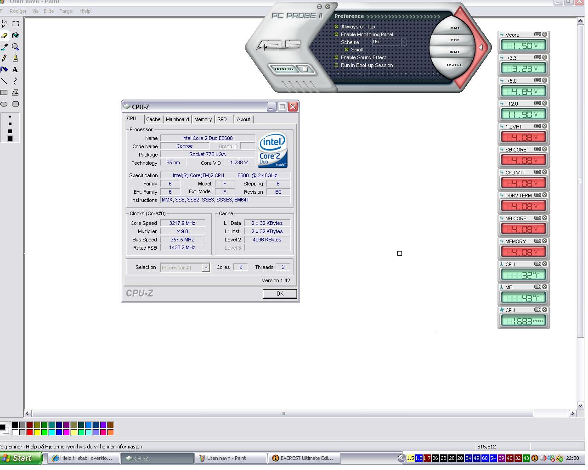Click the PCI button in PC Probe
588x470 pixels.
click(455, 40)
